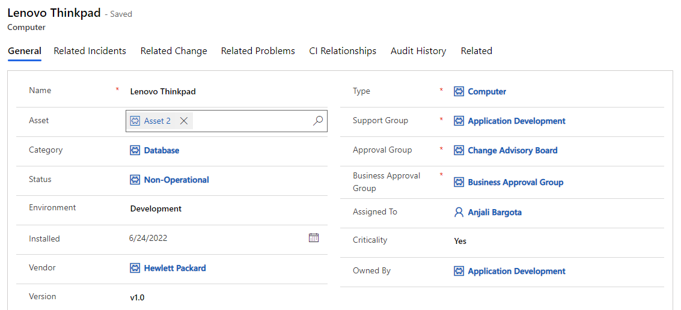Click the entity icon beside Database
Screen dimensions: 681x310
click(x=135, y=150)
